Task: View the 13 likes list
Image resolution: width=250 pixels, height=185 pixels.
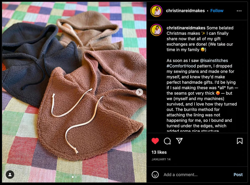Action: (x=159, y=152)
